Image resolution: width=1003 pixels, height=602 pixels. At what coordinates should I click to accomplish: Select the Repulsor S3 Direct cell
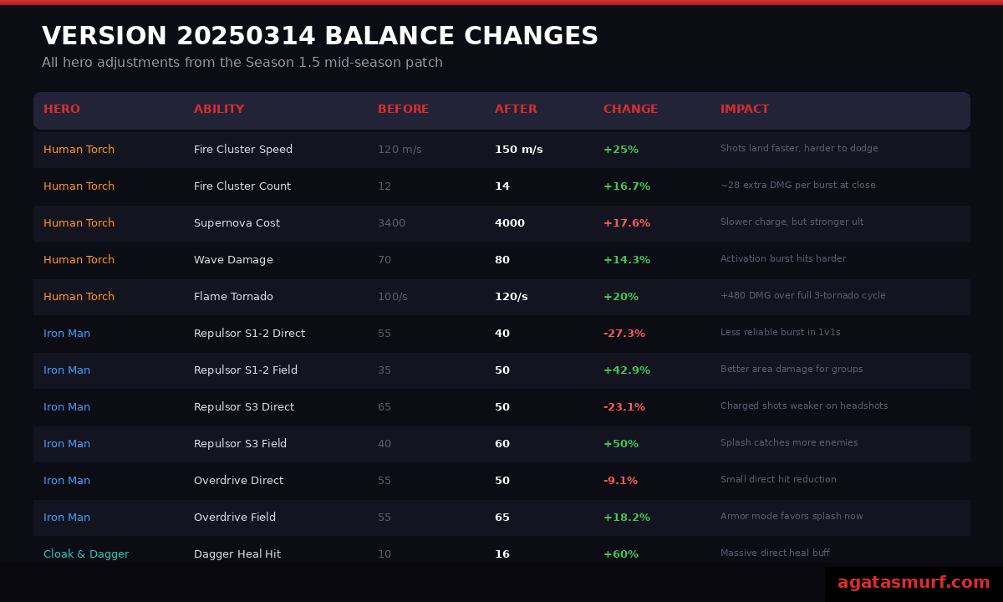point(244,407)
